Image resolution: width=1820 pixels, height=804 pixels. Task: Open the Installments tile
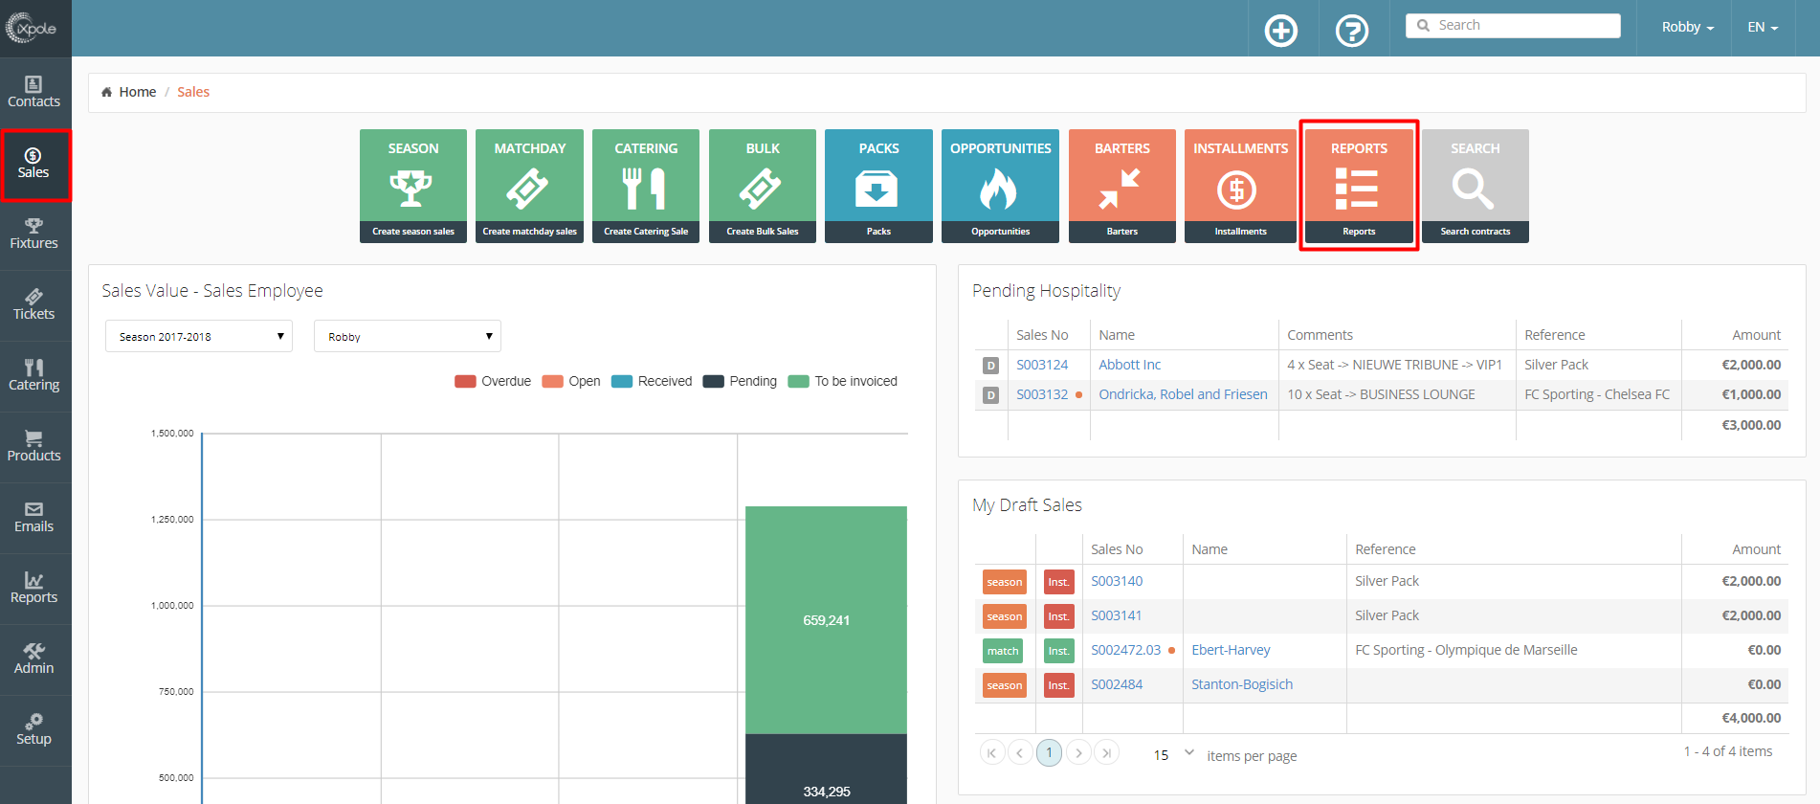pyautogui.click(x=1240, y=186)
